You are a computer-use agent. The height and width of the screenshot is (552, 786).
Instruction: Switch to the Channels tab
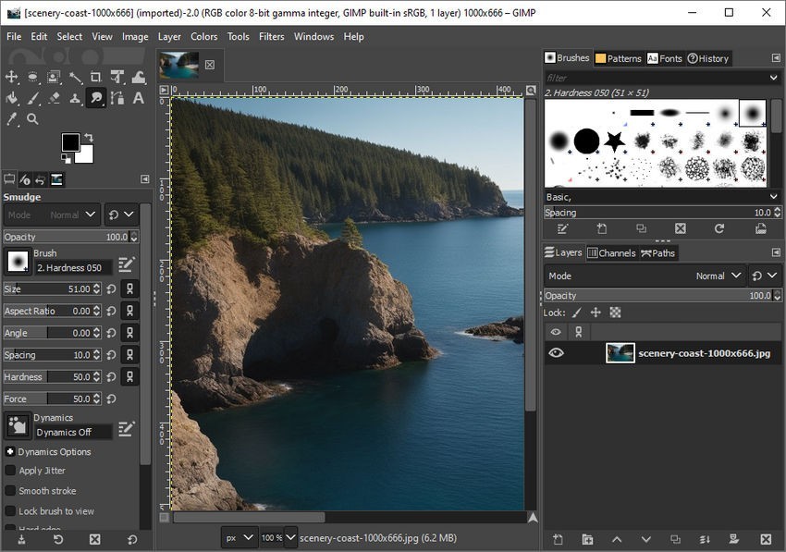pyautogui.click(x=611, y=252)
